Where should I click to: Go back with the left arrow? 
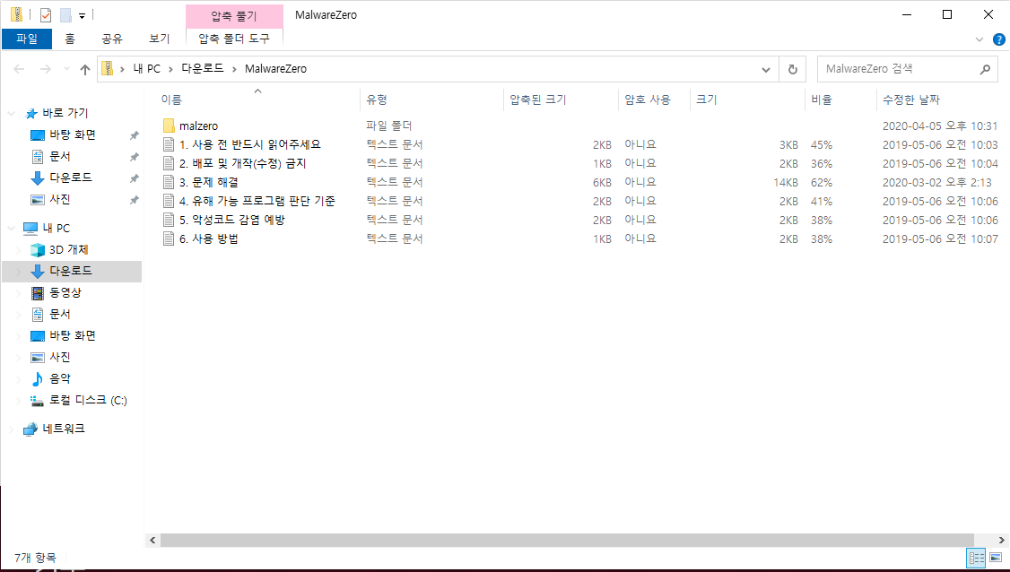coord(20,70)
